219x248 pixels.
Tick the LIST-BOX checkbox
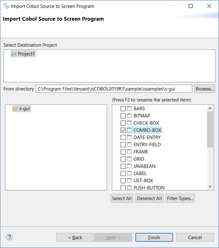(123, 181)
